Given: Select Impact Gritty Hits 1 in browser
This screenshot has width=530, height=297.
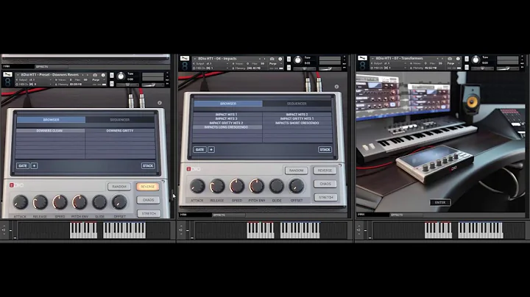Looking at the screenshot, I should click(297, 119).
